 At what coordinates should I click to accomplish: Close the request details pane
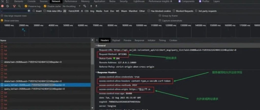click(96, 40)
